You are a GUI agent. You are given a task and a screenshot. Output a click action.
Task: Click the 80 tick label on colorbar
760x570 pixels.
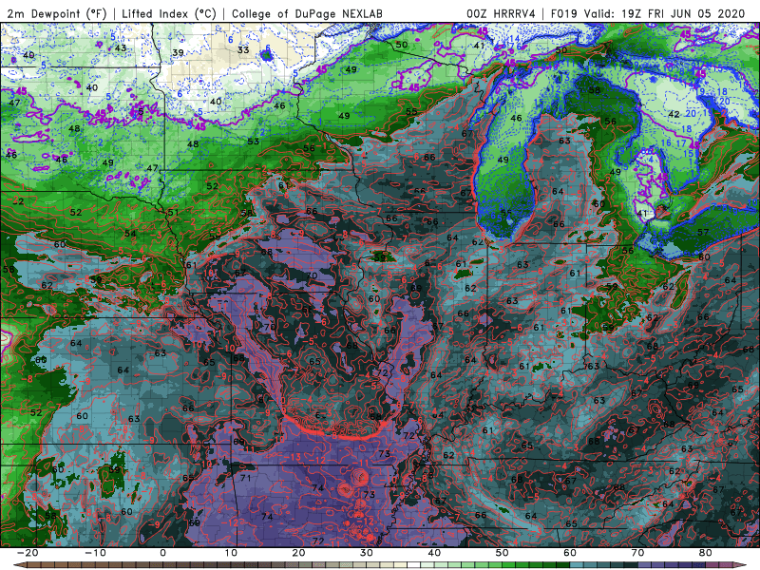click(706, 553)
